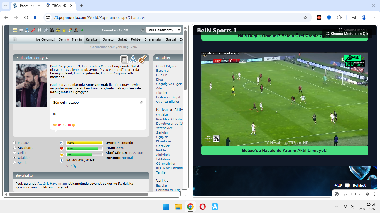380x213 pixels.
Task: Click the edit pencil icon in status bubble
Action: point(141,102)
